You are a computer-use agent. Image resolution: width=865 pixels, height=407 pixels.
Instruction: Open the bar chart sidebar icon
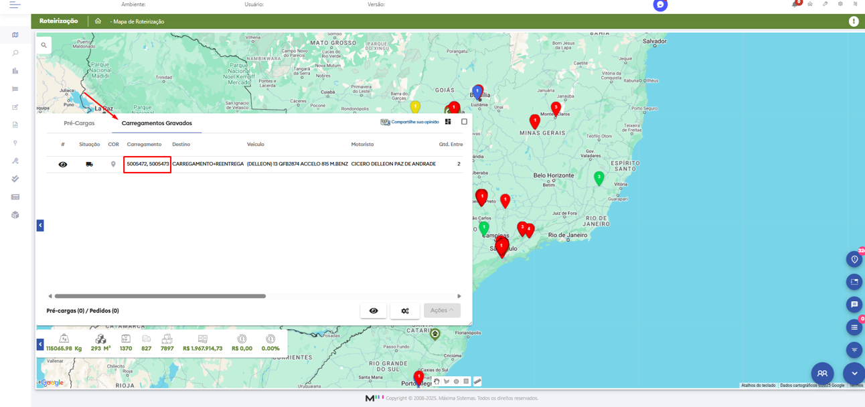[x=15, y=71]
